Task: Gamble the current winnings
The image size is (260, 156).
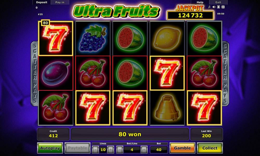Action: point(183,148)
